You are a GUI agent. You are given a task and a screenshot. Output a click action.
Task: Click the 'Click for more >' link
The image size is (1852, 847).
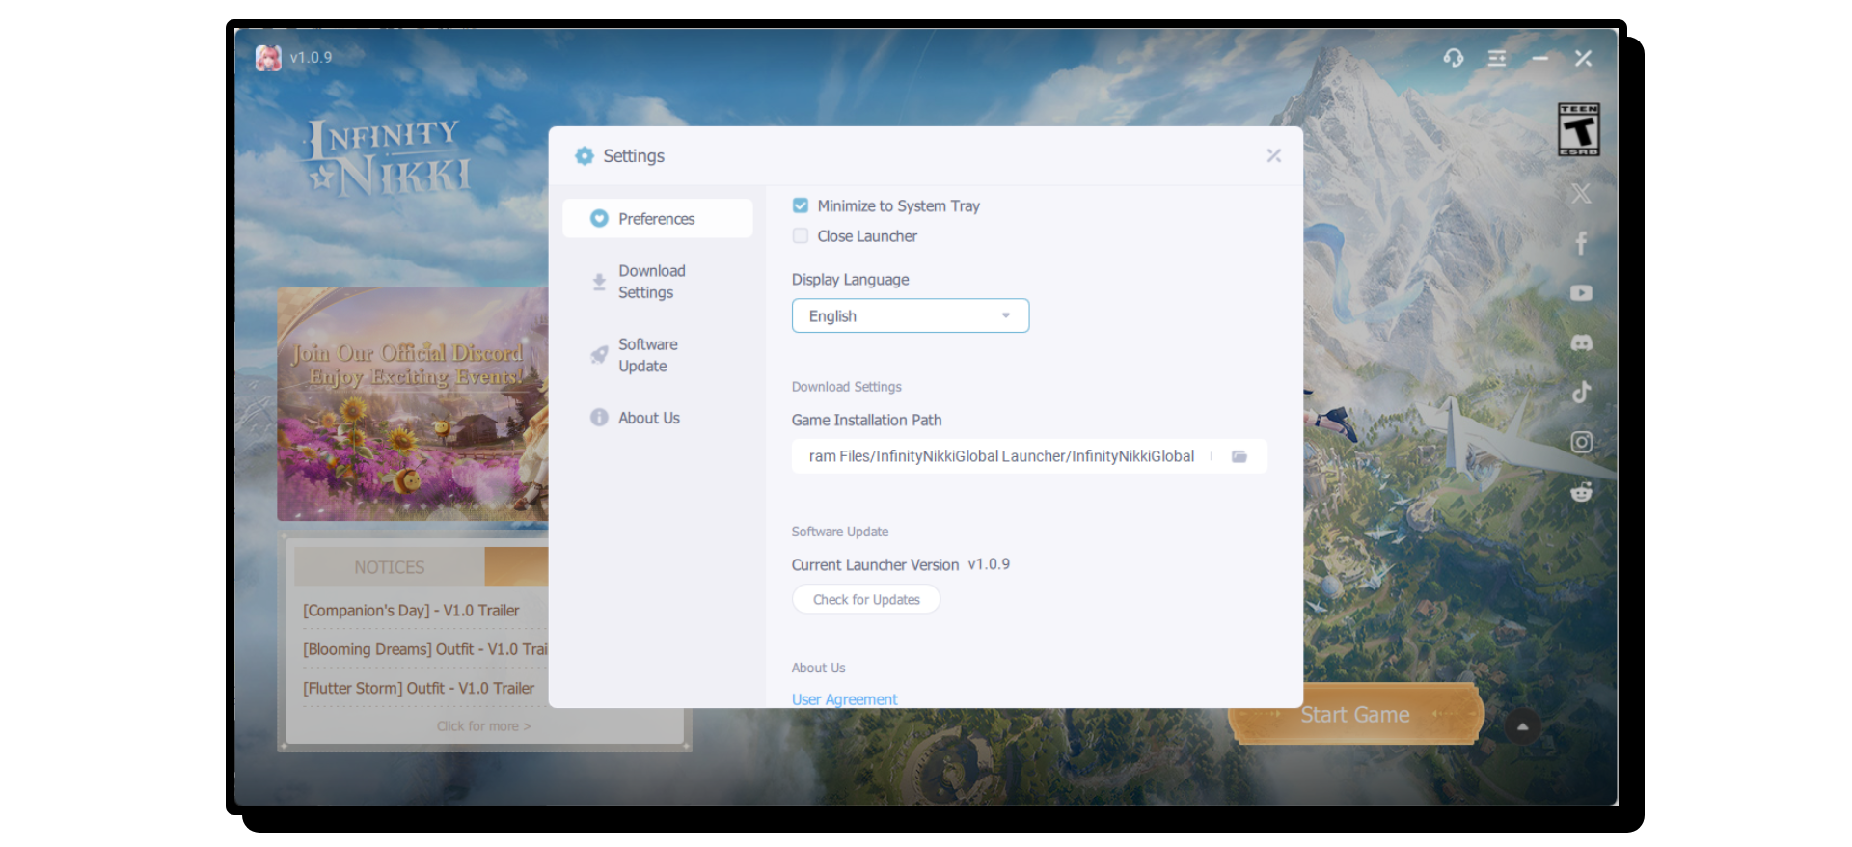[483, 726]
